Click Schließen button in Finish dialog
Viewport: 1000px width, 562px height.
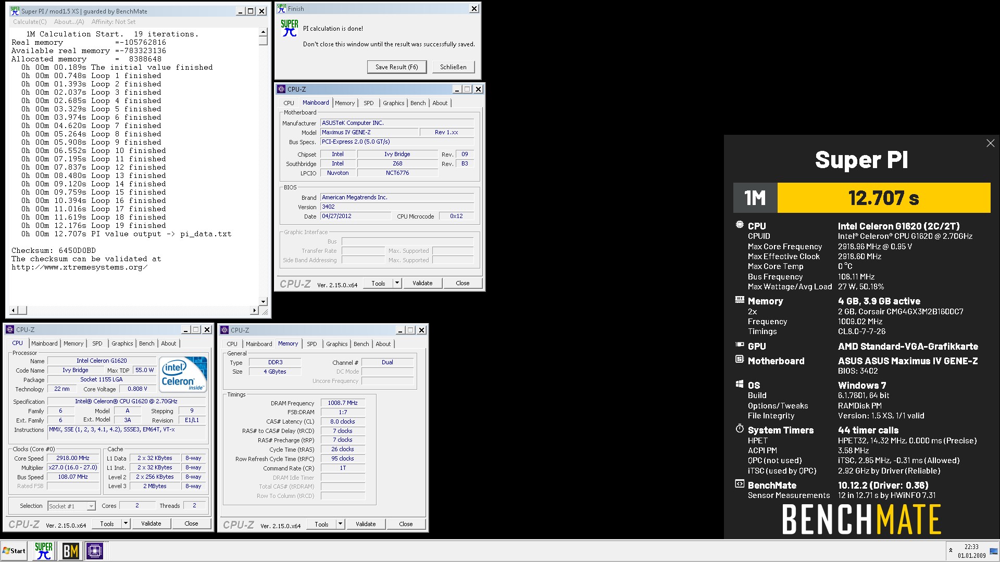[x=453, y=67]
